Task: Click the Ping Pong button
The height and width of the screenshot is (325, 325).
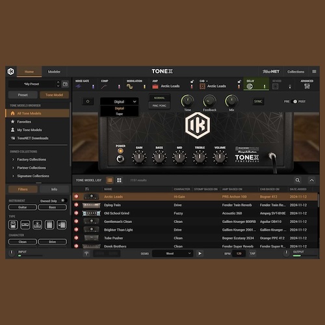Action: click(x=159, y=105)
